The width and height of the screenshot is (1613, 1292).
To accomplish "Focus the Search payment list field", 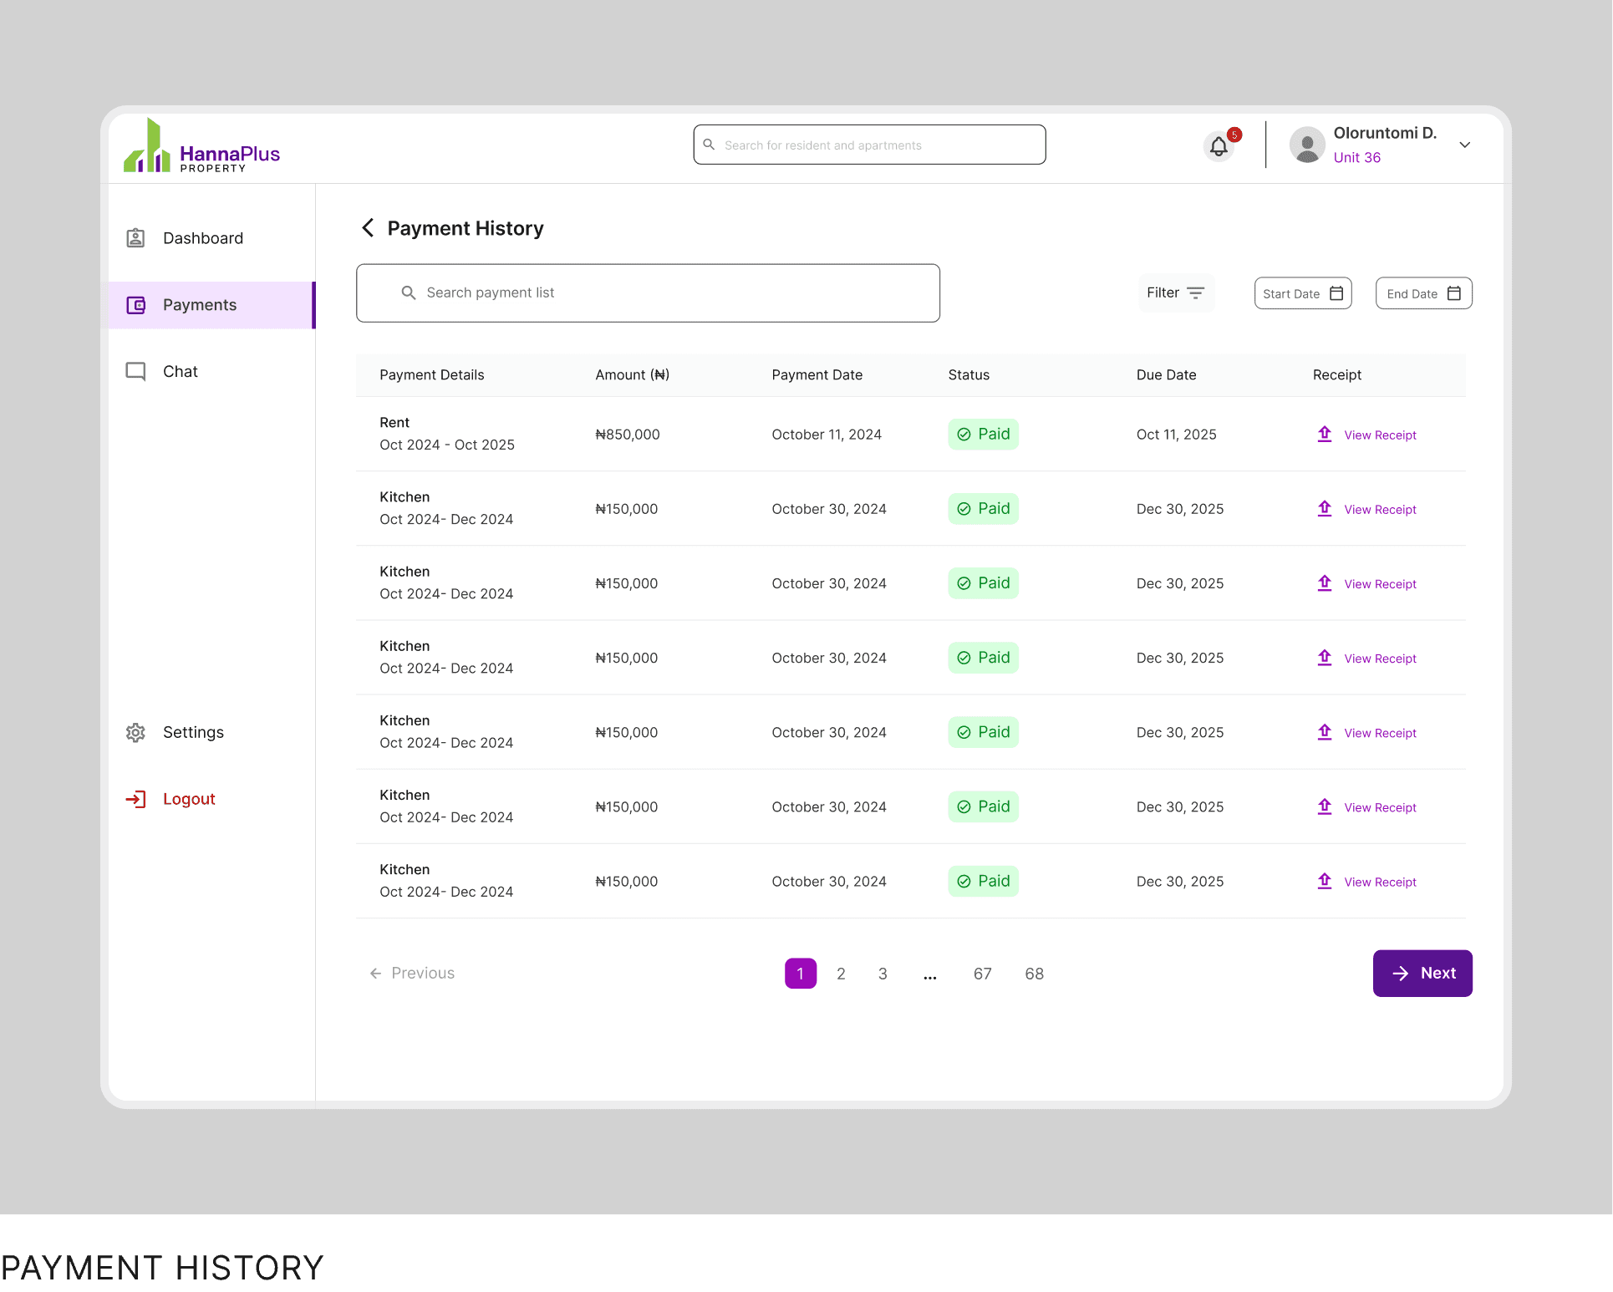I will [648, 293].
